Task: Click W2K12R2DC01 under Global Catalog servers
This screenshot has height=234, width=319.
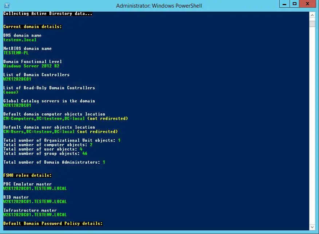Action: coord(17,105)
